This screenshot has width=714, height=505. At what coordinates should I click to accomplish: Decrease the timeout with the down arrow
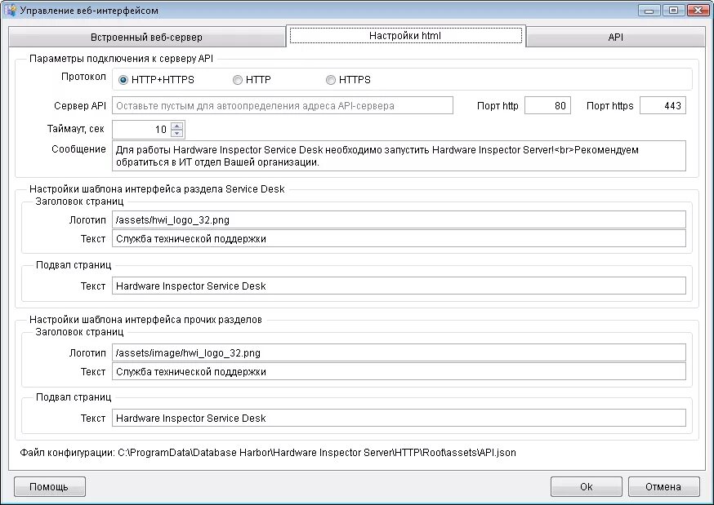(177, 133)
